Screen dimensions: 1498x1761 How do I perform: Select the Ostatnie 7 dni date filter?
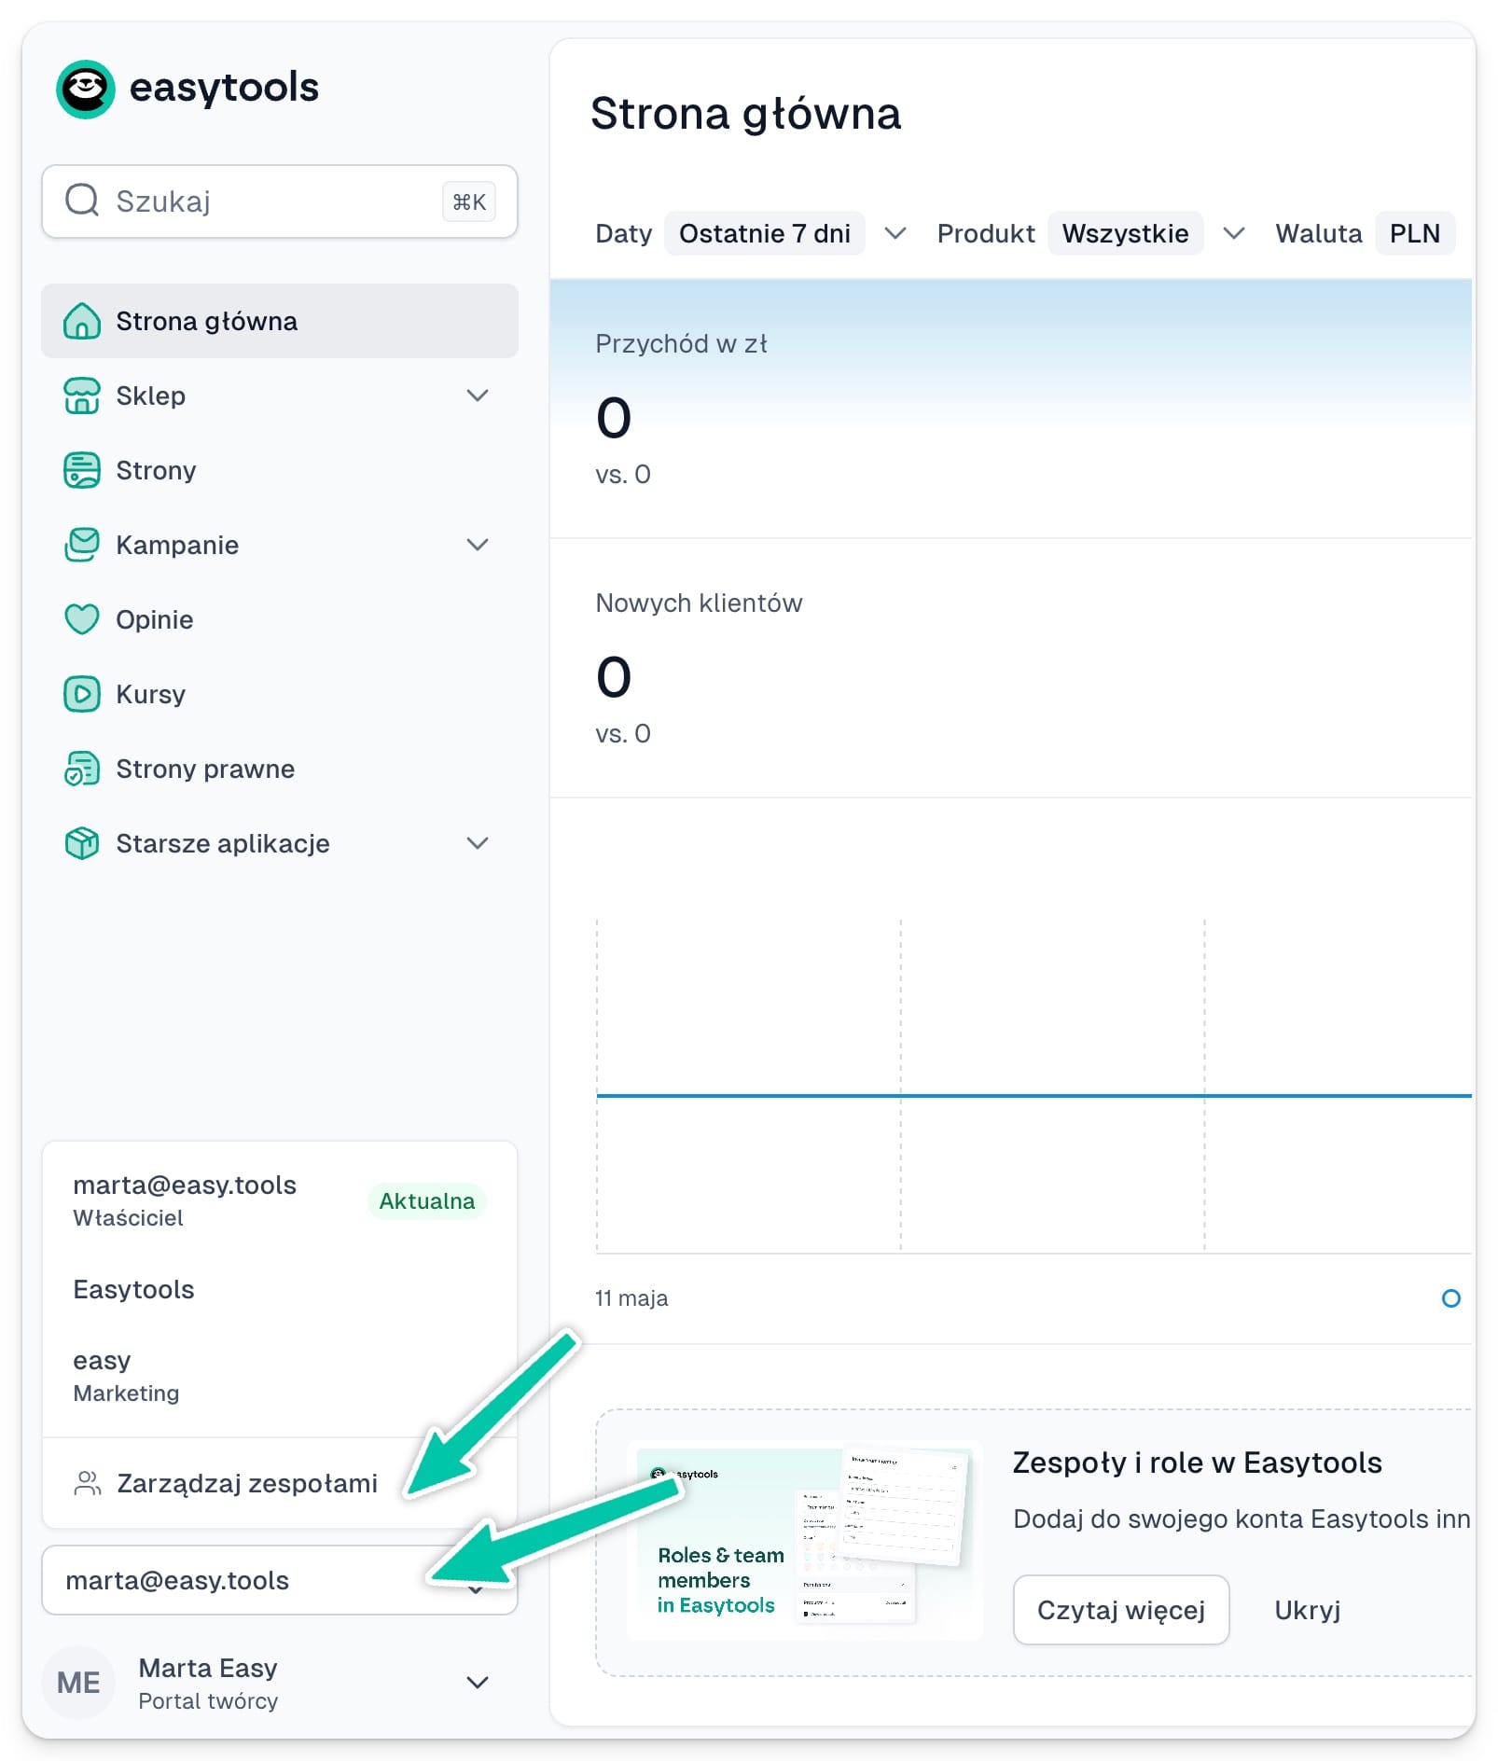click(765, 233)
